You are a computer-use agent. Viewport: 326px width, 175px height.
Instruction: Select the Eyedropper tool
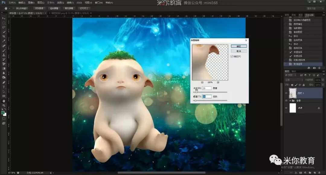point(4,41)
